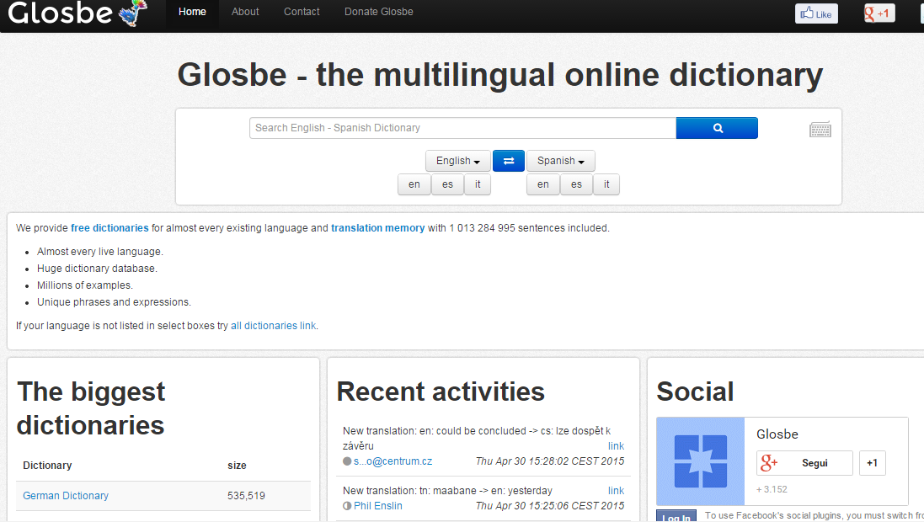Click the Google +1 button in header
The height and width of the screenshot is (522, 924).
[x=879, y=13]
